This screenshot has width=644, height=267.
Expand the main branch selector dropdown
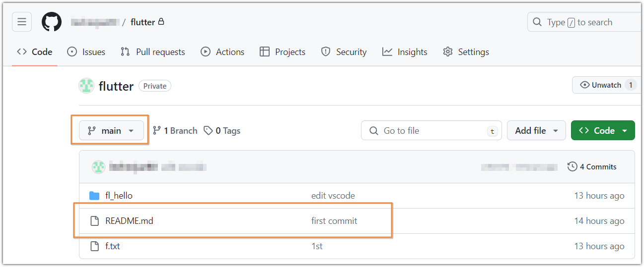[x=111, y=131]
